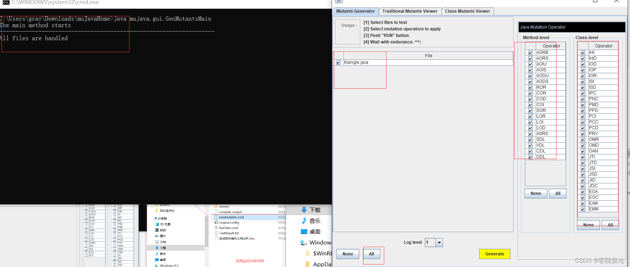630x267 pixels.
Task: Select the traingle.java file name cell
Action: coord(428,62)
